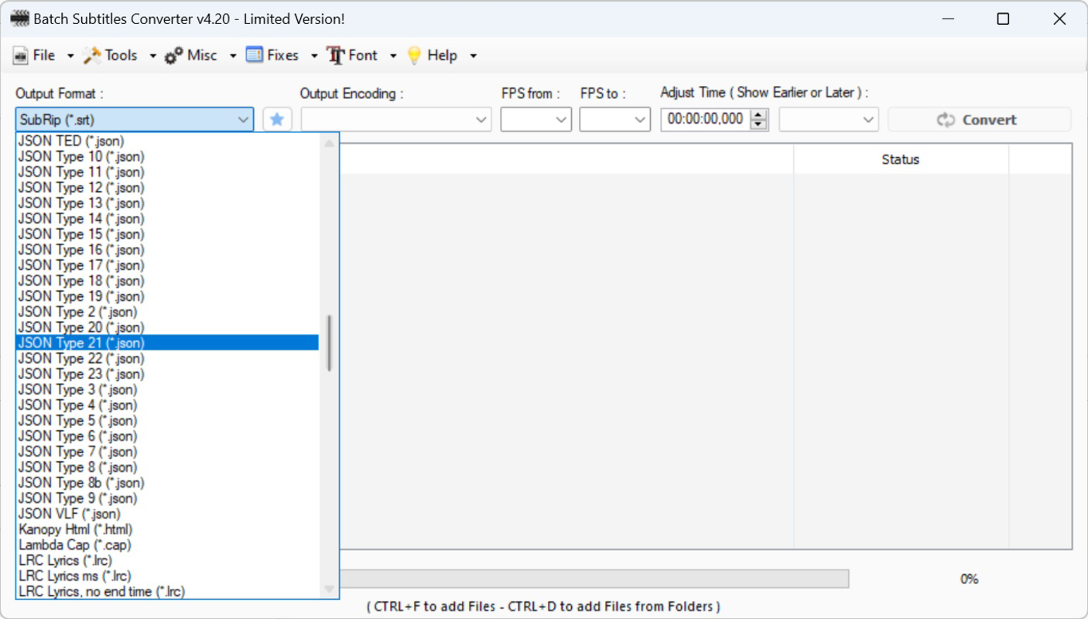Viewport: 1088px width, 619px height.
Task: Select LRC Lyrics (*.lrc) format
Action: pos(167,560)
